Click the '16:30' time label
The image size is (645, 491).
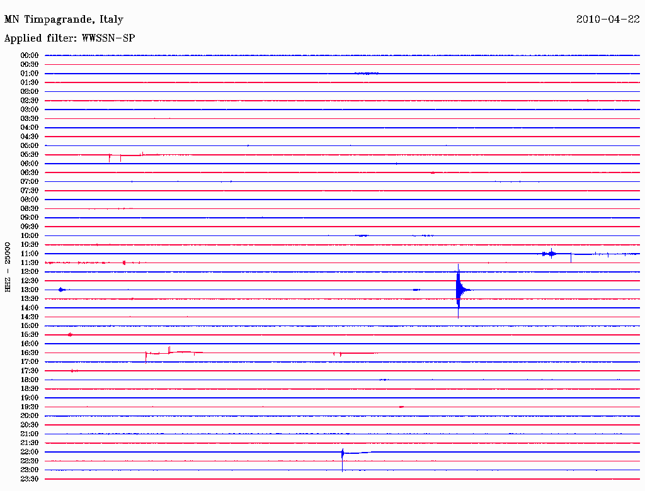(30, 353)
